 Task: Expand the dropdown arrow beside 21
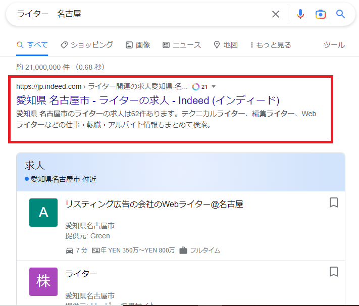pyautogui.click(x=214, y=86)
